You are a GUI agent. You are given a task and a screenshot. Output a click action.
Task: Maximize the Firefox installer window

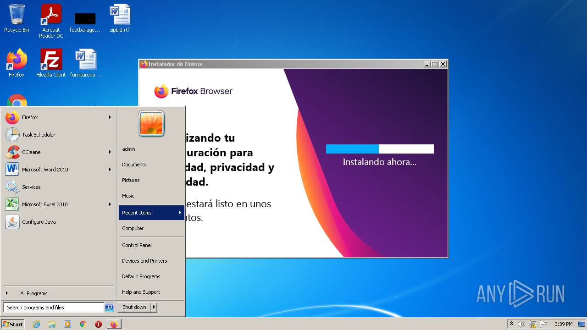(435, 64)
